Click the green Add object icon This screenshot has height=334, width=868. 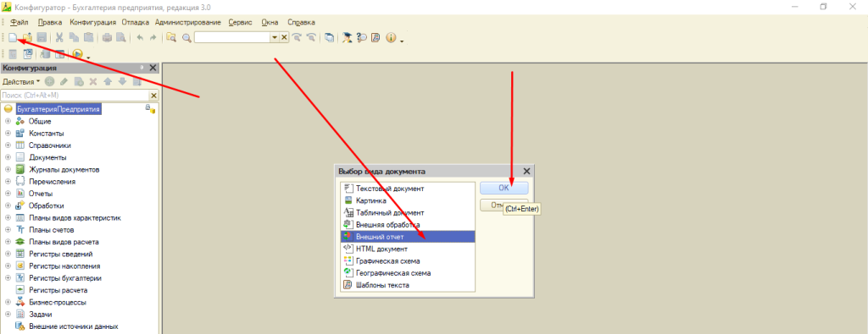click(50, 82)
